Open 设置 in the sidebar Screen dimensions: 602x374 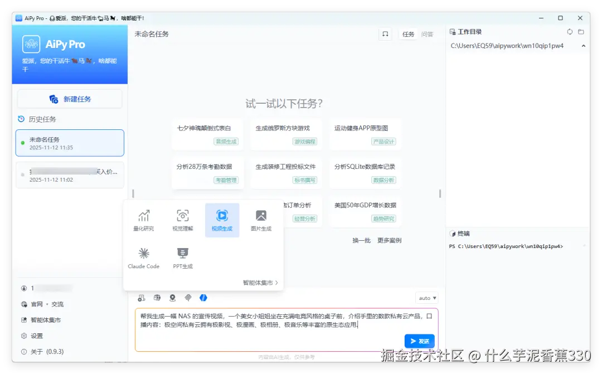[x=32, y=336]
